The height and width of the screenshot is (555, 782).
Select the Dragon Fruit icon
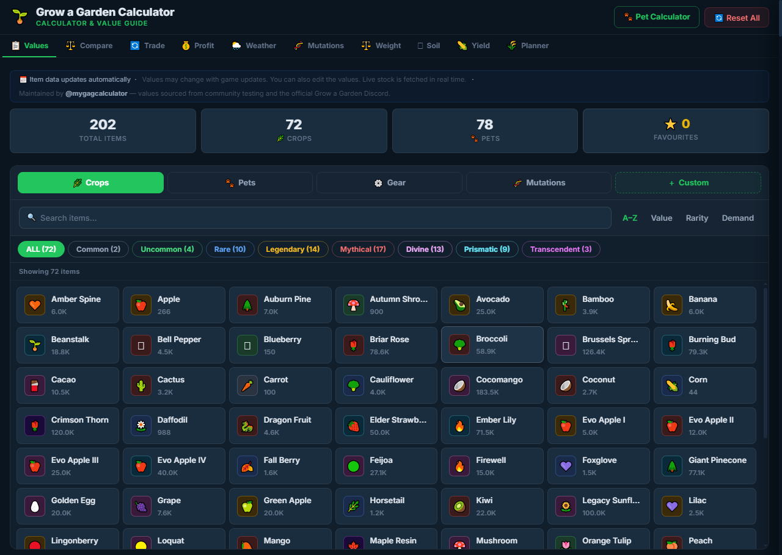[247, 426]
